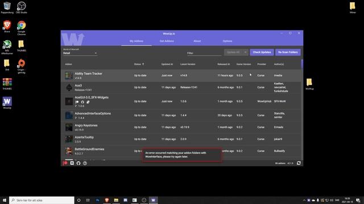364x204 pixels.
Task: Sort by the Provider column header
Action: (x=262, y=64)
